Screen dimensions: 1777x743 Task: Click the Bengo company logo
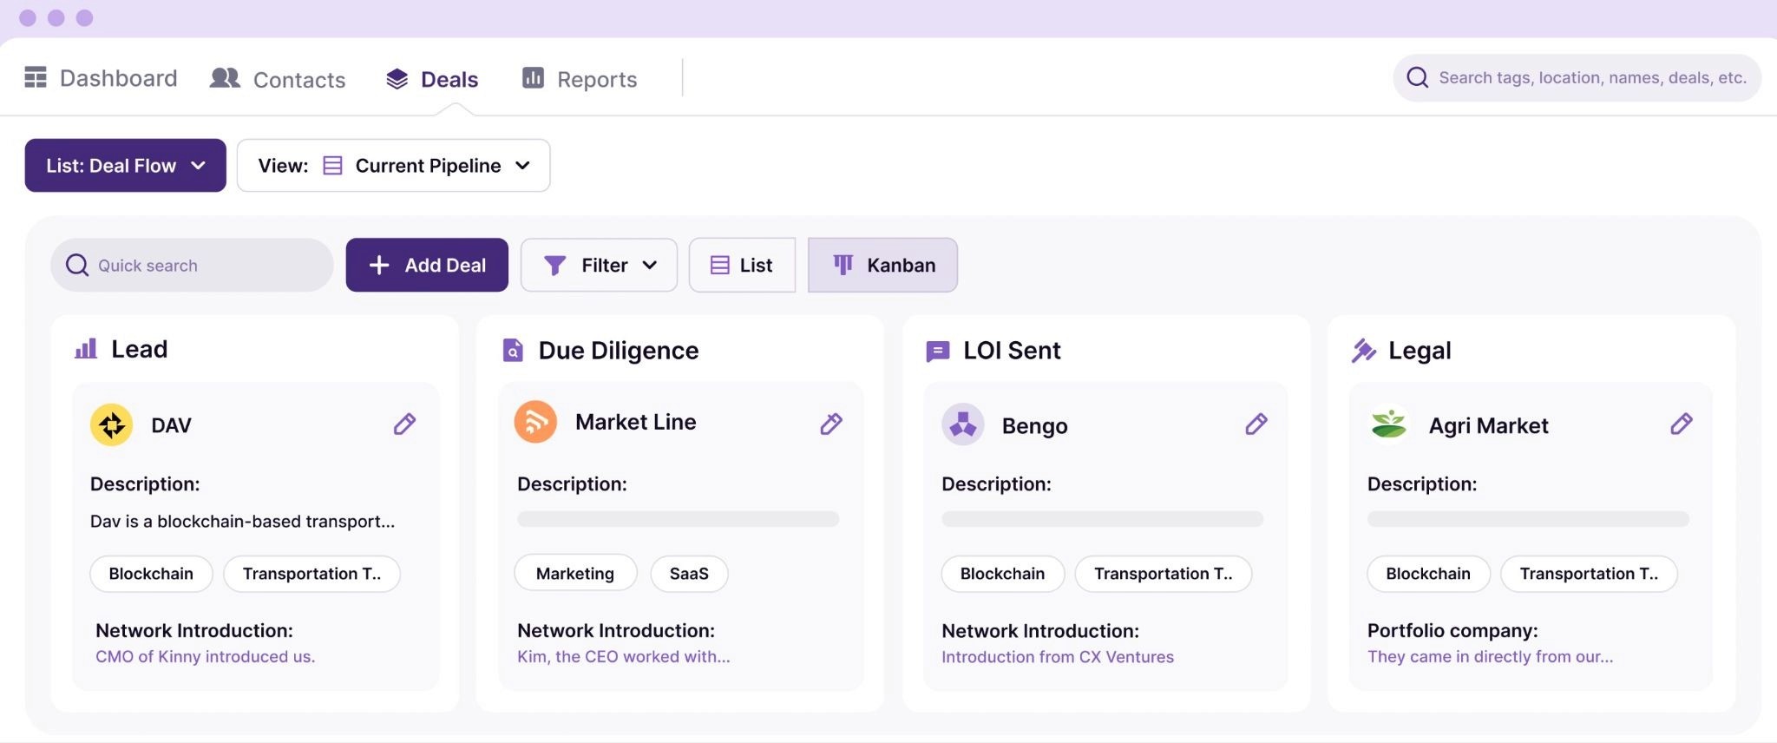click(x=962, y=424)
